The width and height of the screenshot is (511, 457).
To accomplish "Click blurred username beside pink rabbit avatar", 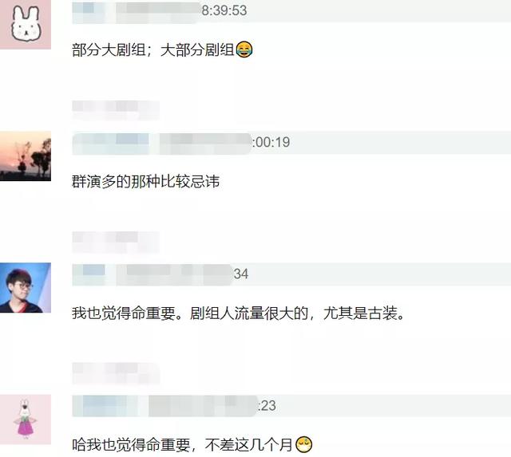I will 164,406.
